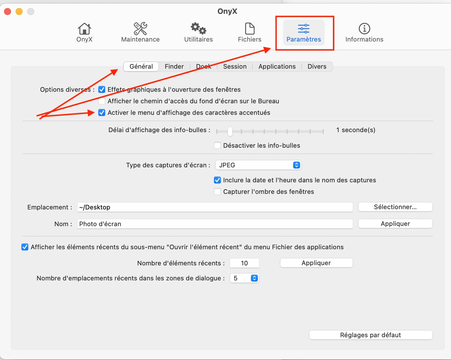
Task: Click the red close window button
Action: pyautogui.click(x=8, y=12)
